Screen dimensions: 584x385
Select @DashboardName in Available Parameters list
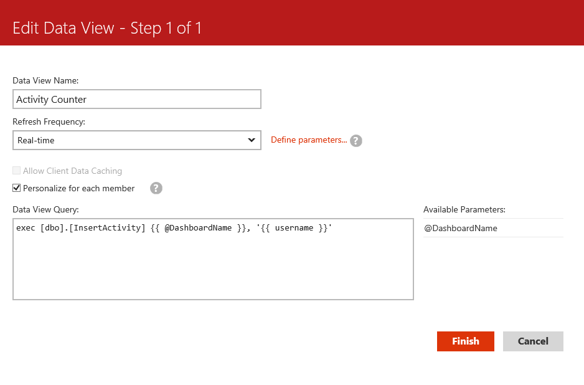(x=461, y=228)
